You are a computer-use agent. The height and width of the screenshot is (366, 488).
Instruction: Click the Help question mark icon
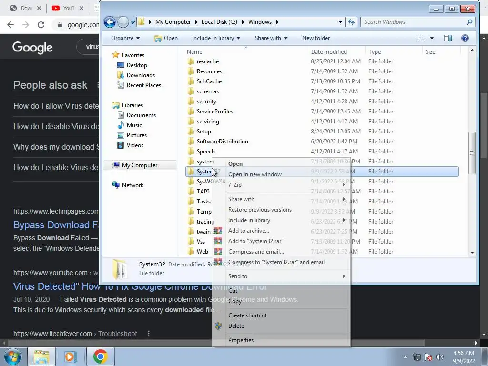pos(465,38)
